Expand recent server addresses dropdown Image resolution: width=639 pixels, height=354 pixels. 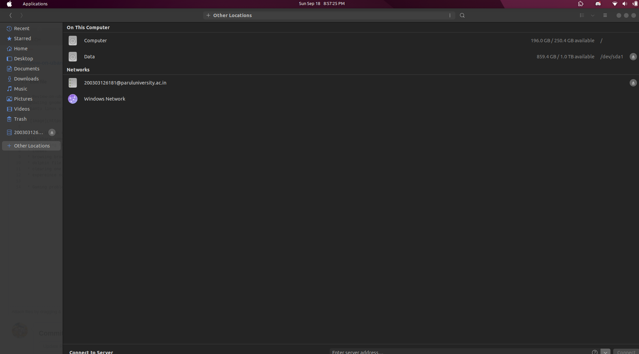(x=605, y=352)
